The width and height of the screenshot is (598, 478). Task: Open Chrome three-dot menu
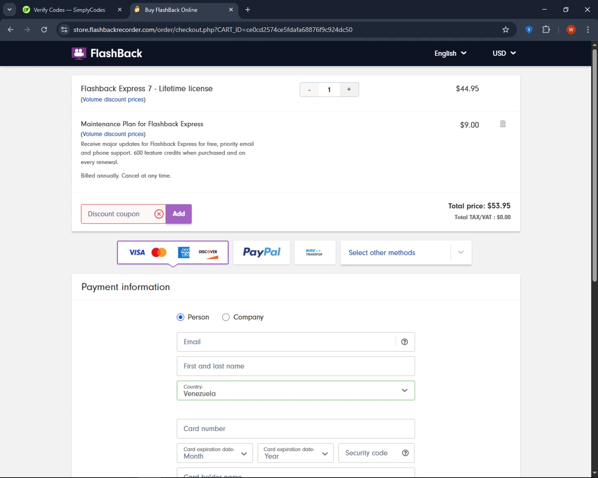click(588, 29)
